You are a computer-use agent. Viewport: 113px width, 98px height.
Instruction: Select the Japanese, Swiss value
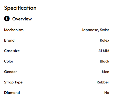(95, 30)
